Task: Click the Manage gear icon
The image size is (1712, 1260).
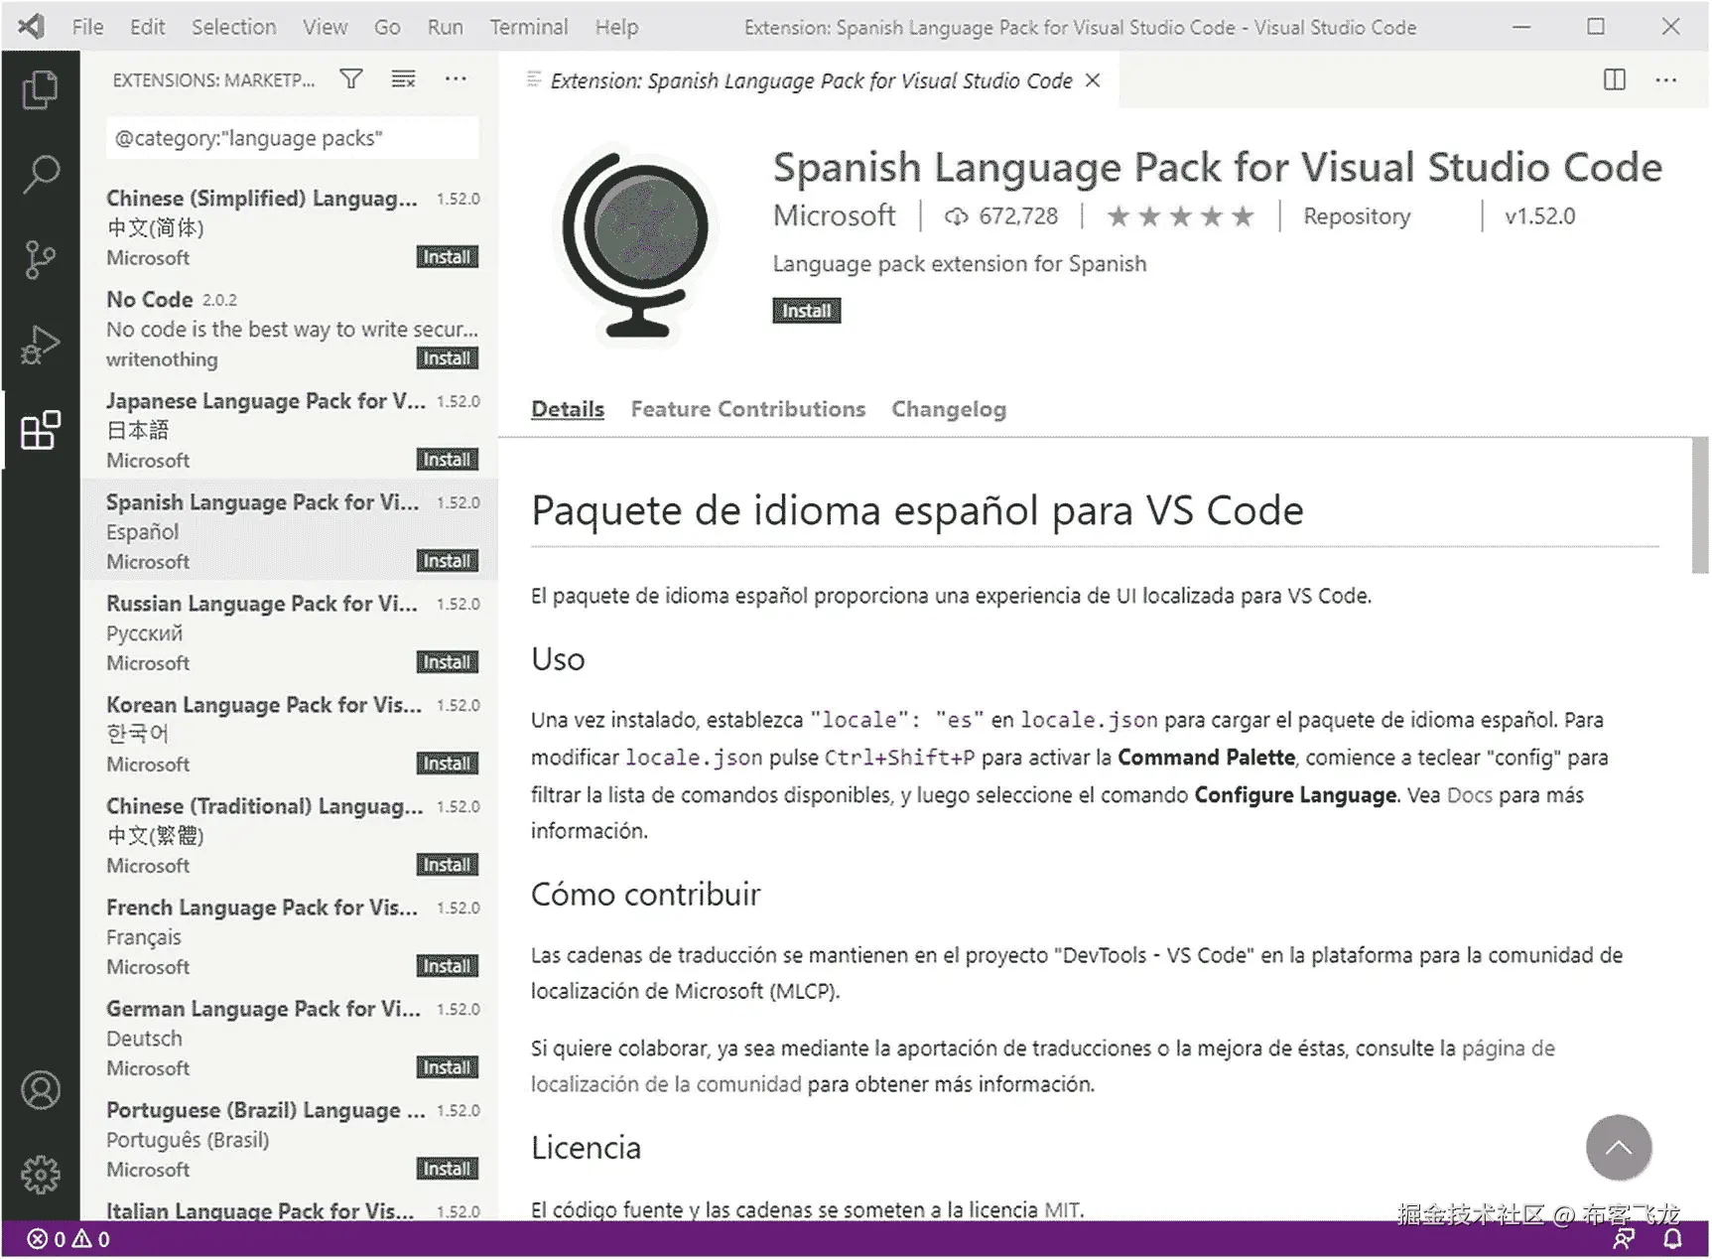Action: (x=41, y=1174)
